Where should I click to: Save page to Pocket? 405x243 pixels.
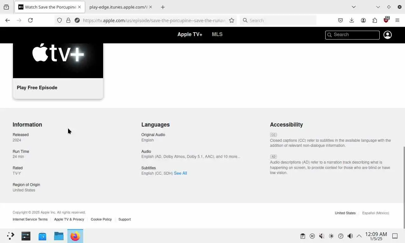tap(340, 20)
